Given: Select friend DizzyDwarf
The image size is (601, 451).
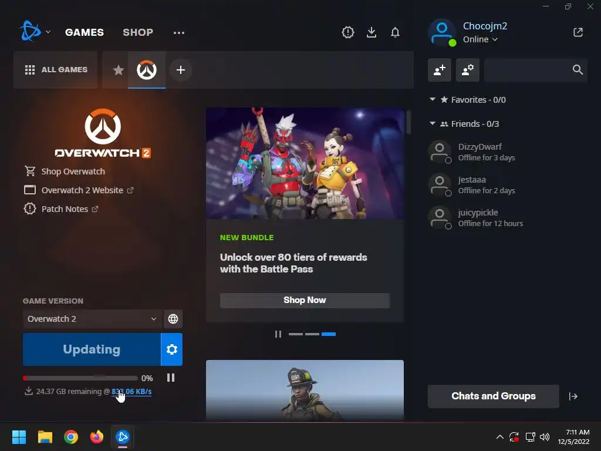Looking at the screenshot, I should coord(508,152).
